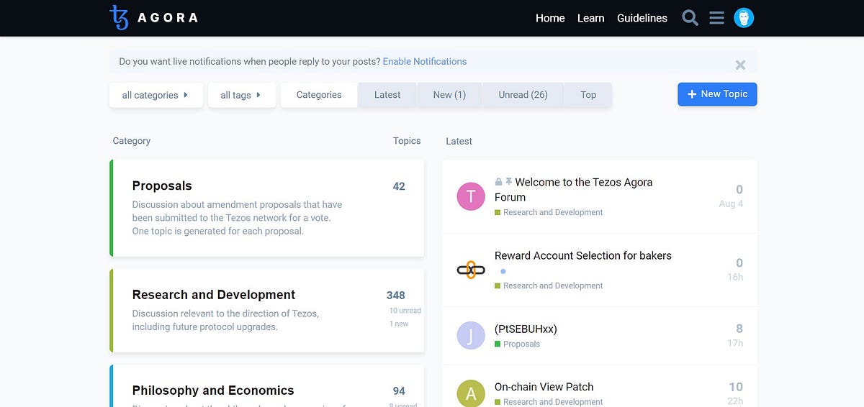Click the chain-link avatar of Reward Account post
The image size is (864, 407).
[471, 270]
